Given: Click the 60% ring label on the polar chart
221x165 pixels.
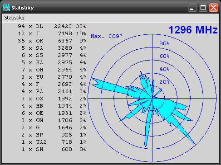Looking at the screenshot, I should (x=164, y=56).
